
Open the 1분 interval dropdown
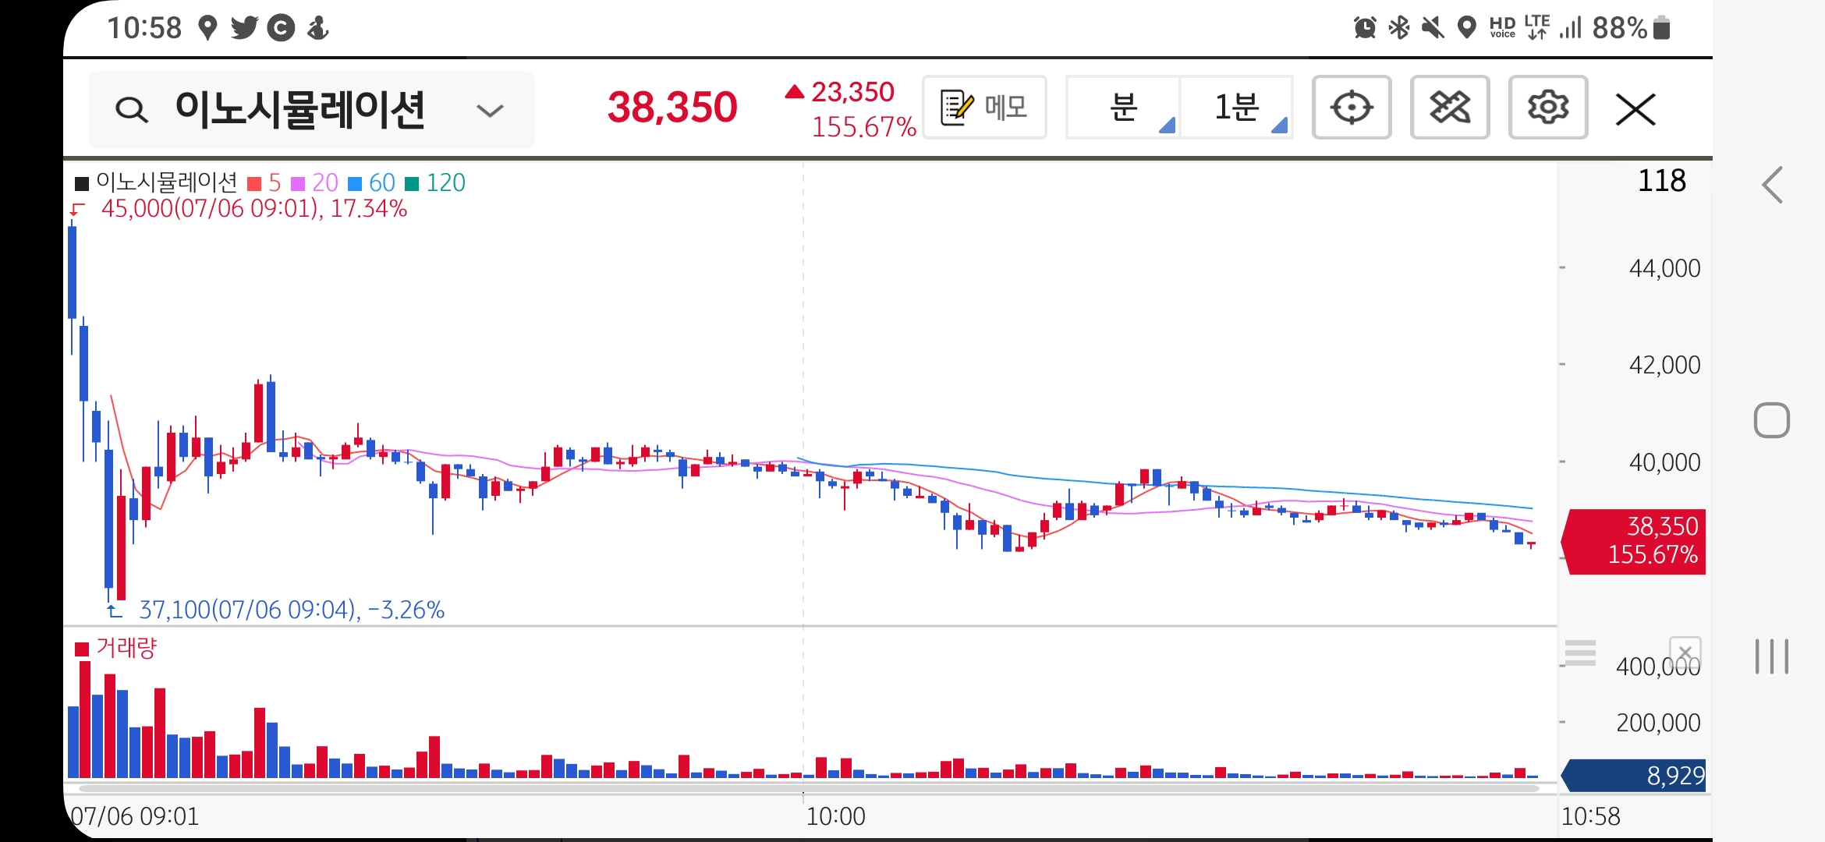[x=1237, y=108]
